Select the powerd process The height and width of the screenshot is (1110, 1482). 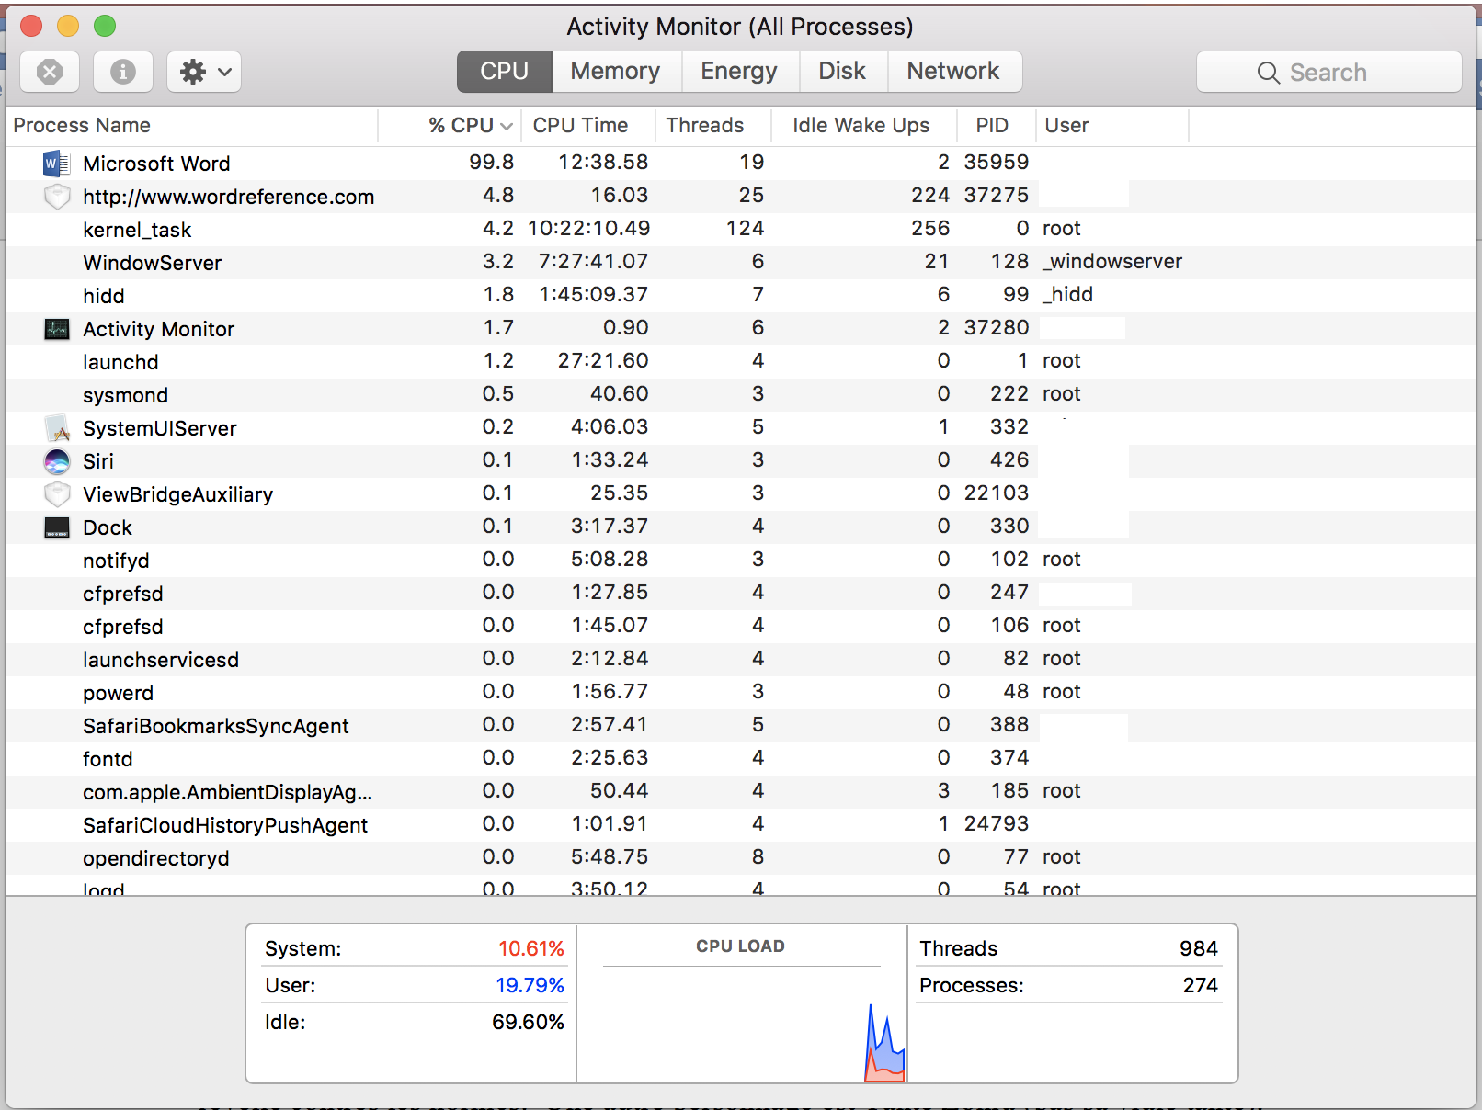(x=741, y=693)
